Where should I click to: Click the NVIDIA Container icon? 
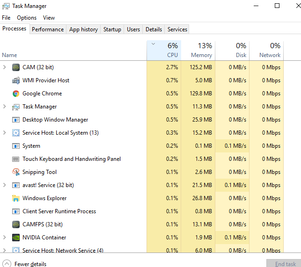(16, 238)
